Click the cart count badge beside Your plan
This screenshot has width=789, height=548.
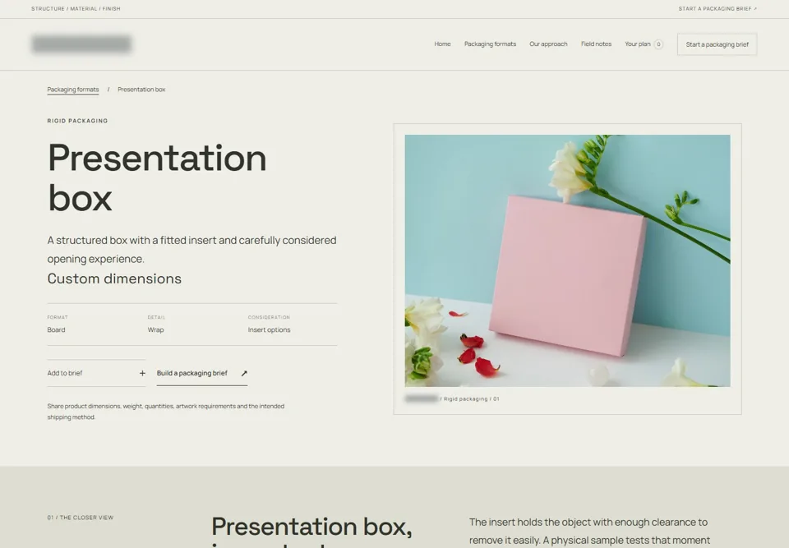[658, 44]
